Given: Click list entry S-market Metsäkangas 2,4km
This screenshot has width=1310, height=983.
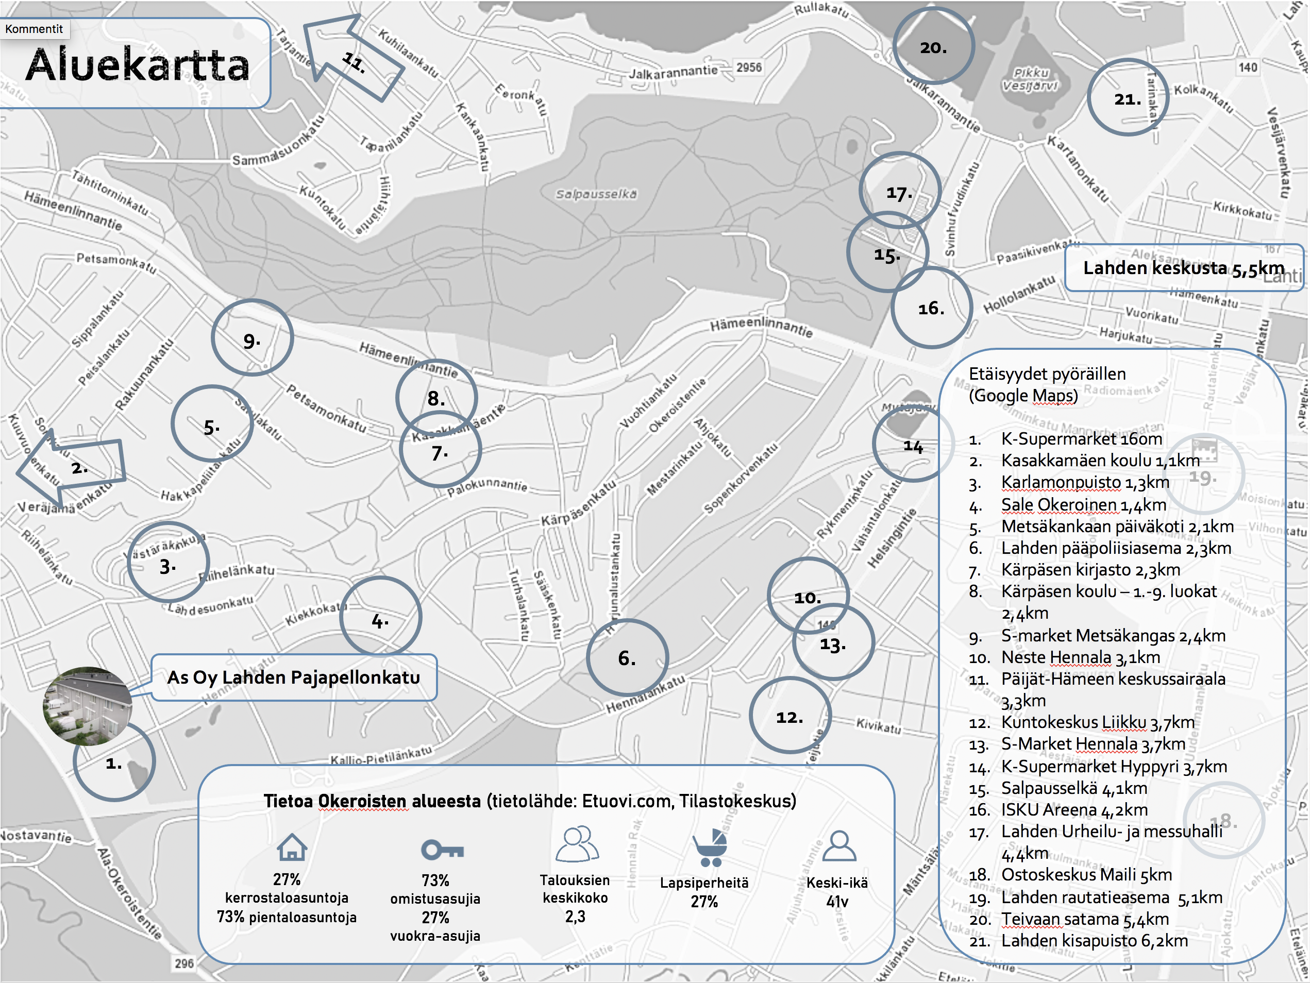Looking at the screenshot, I should point(1113,635).
